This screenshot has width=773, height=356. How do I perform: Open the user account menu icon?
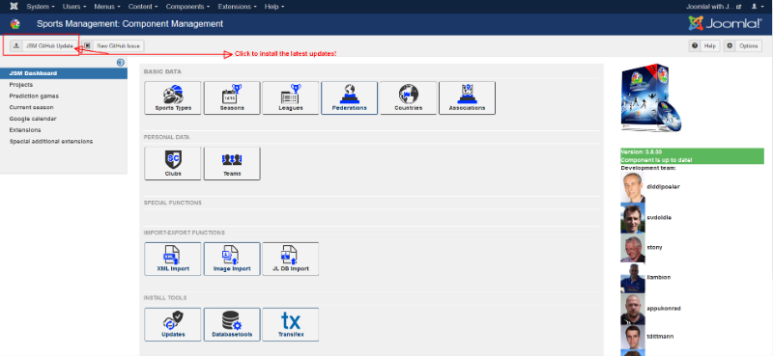757,7
